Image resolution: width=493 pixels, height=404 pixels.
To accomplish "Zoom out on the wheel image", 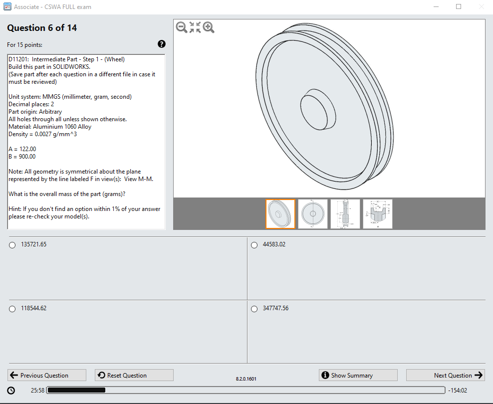I will (x=182, y=27).
